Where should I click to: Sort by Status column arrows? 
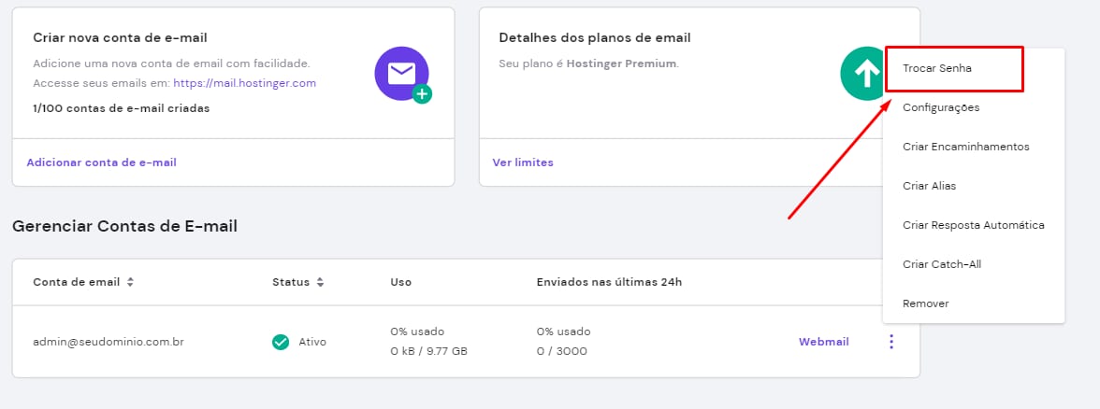pos(320,282)
